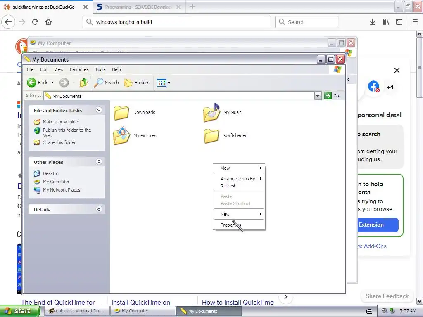Select the My Pictures folder
Viewport: 423px width, 317px height.
coord(135,135)
